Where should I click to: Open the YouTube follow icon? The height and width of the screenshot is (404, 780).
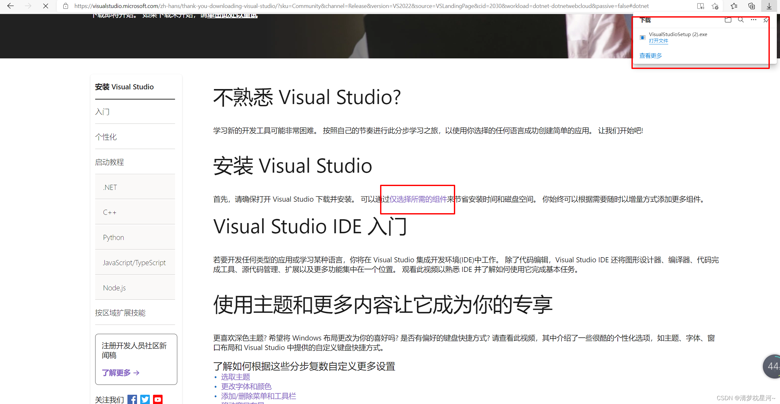tap(158, 400)
